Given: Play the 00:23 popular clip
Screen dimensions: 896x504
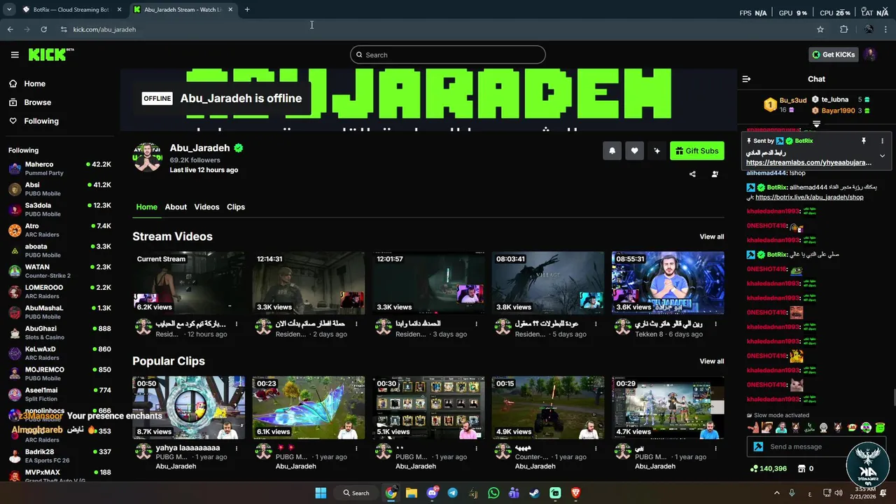Looking at the screenshot, I should 309,407.
